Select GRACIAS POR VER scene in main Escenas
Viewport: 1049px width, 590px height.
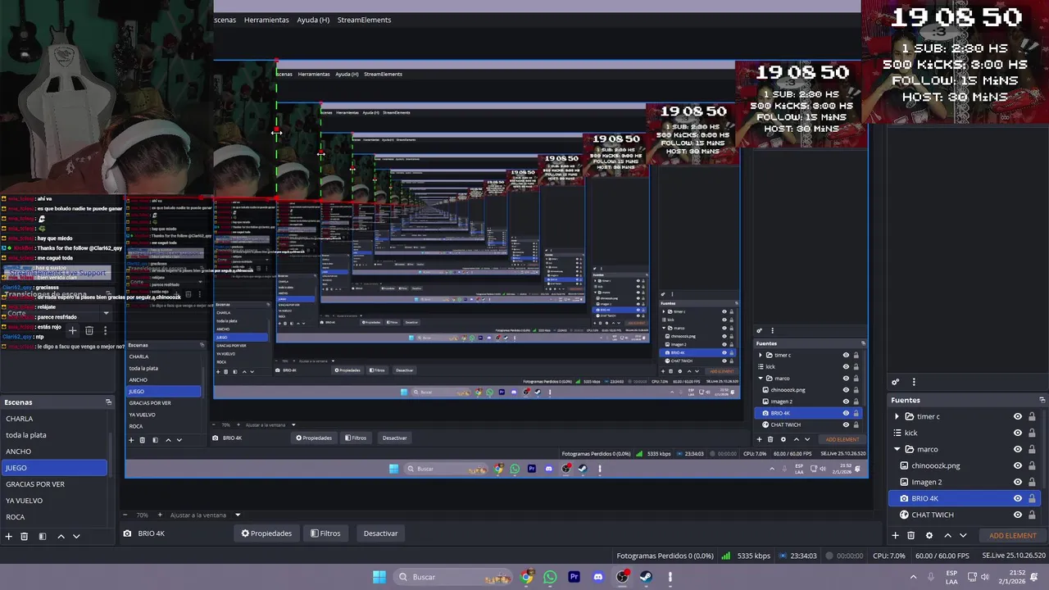(54, 484)
